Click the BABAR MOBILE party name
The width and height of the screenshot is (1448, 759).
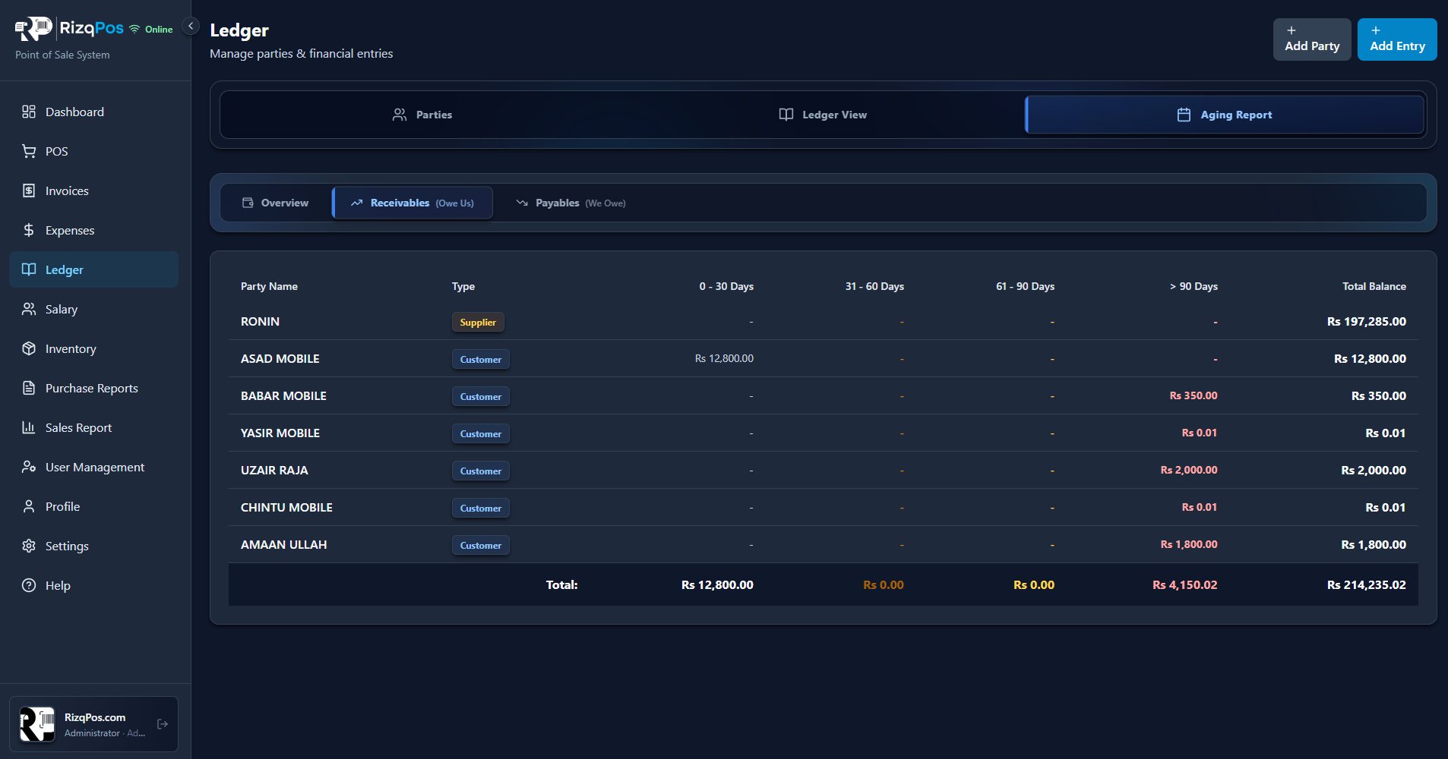coord(283,395)
